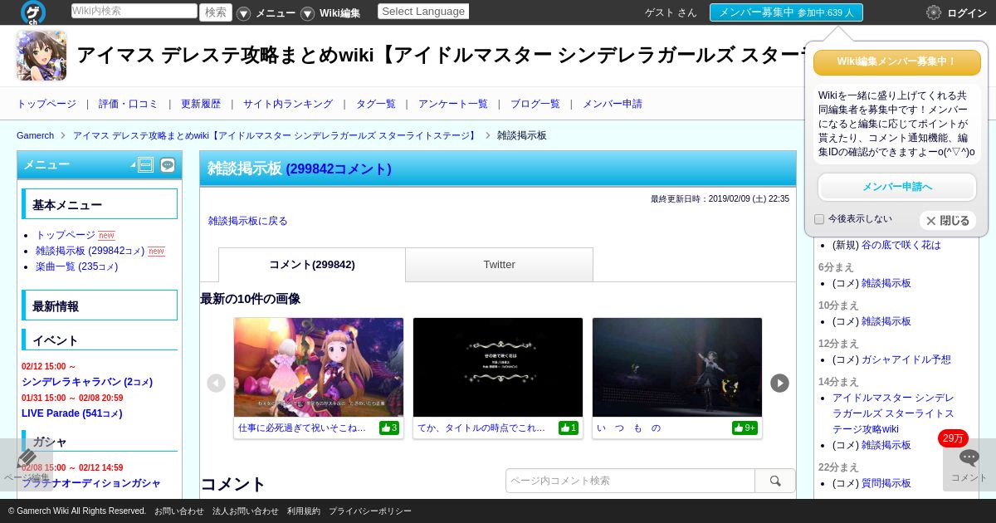Switch to the Twitter tab
Image resolution: width=996 pixels, height=523 pixels.
(x=499, y=265)
